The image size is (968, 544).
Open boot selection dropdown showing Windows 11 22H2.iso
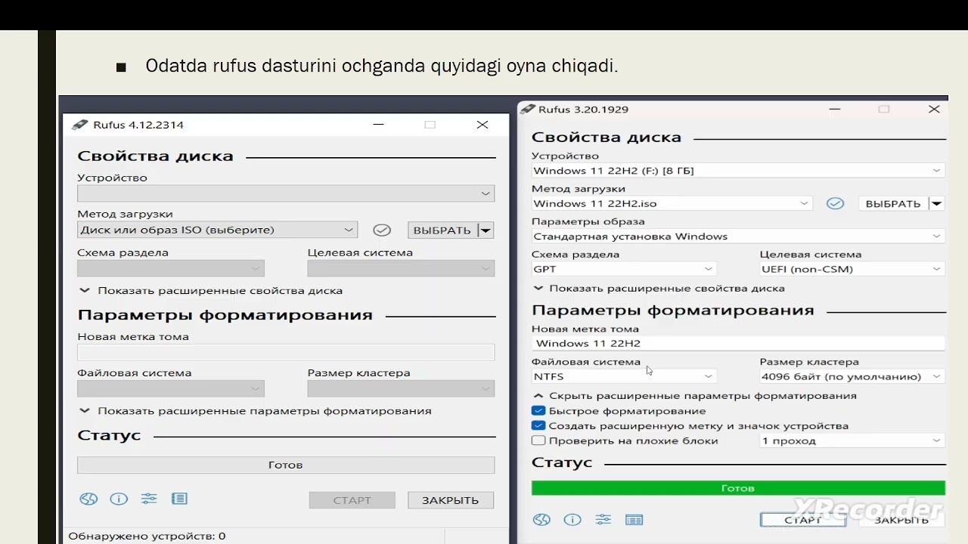672,203
